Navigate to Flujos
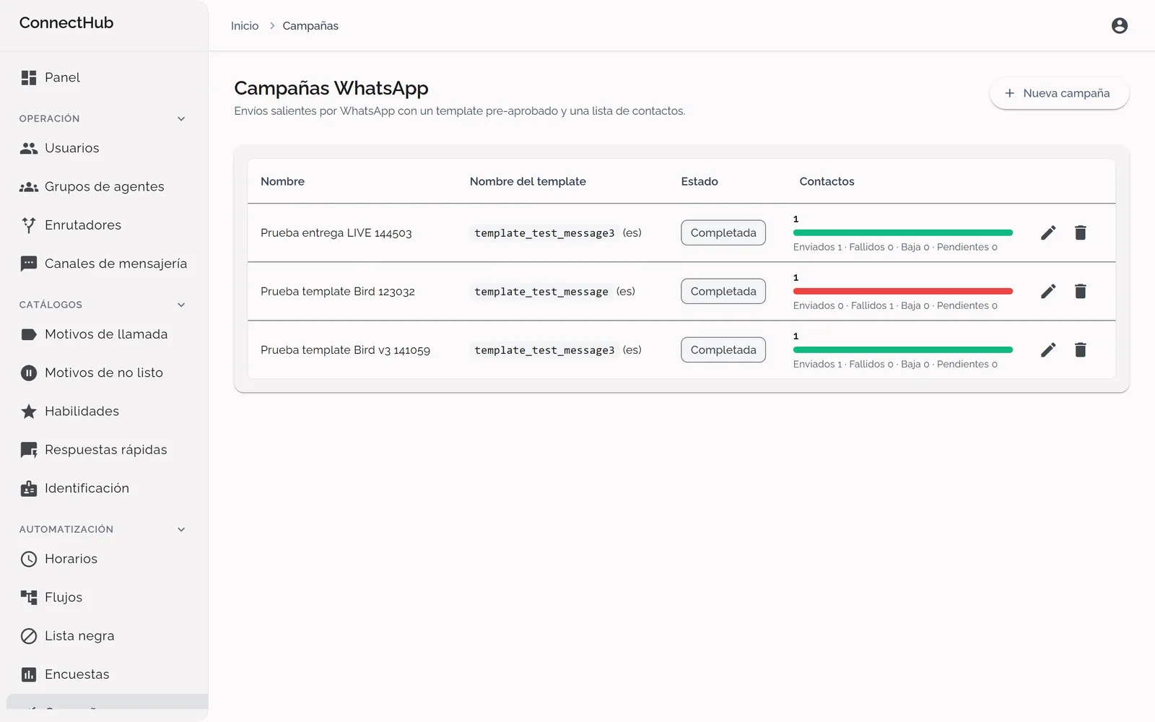This screenshot has width=1155, height=722. tap(104, 597)
